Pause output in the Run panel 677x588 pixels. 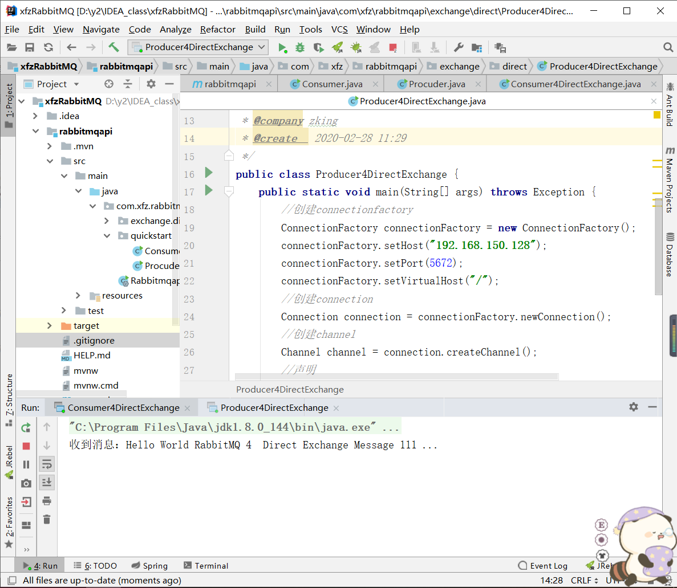pyautogui.click(x=26, y=464)
